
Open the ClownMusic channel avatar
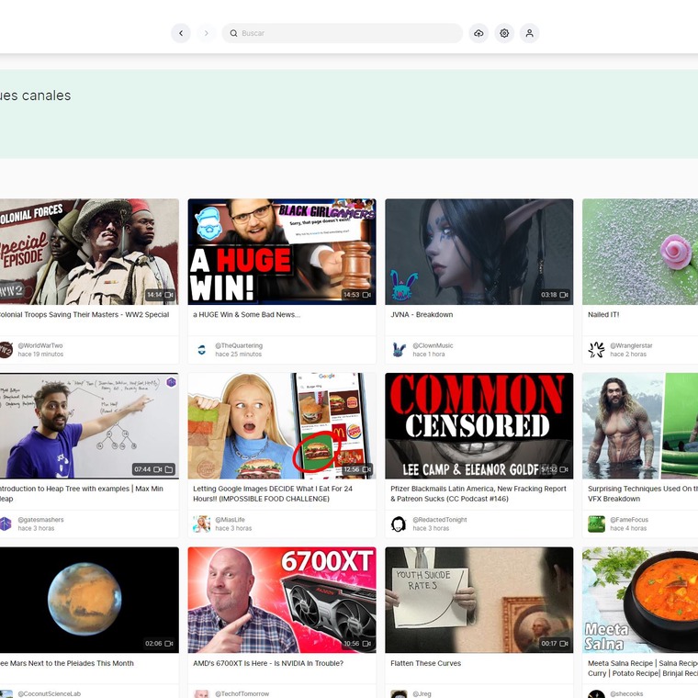399,350
